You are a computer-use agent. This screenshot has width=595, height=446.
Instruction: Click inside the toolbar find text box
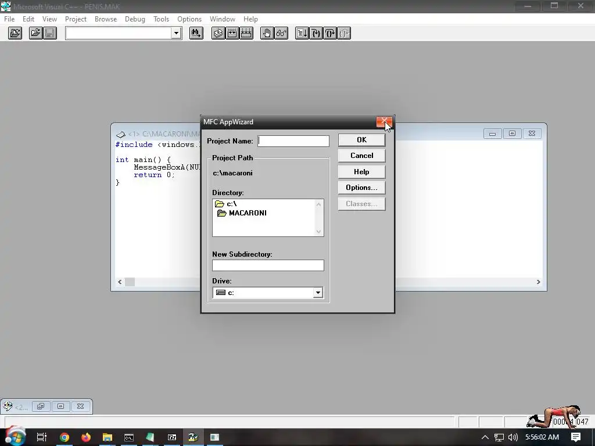(x=119, y=33)
